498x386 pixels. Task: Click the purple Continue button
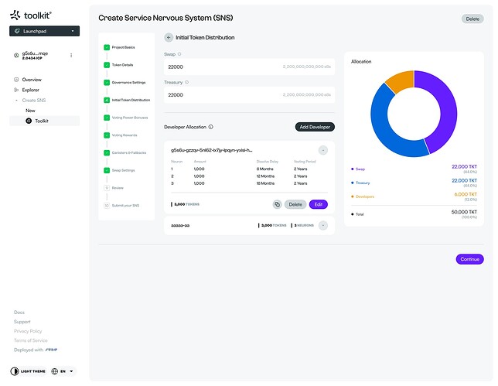coord(469,259)
